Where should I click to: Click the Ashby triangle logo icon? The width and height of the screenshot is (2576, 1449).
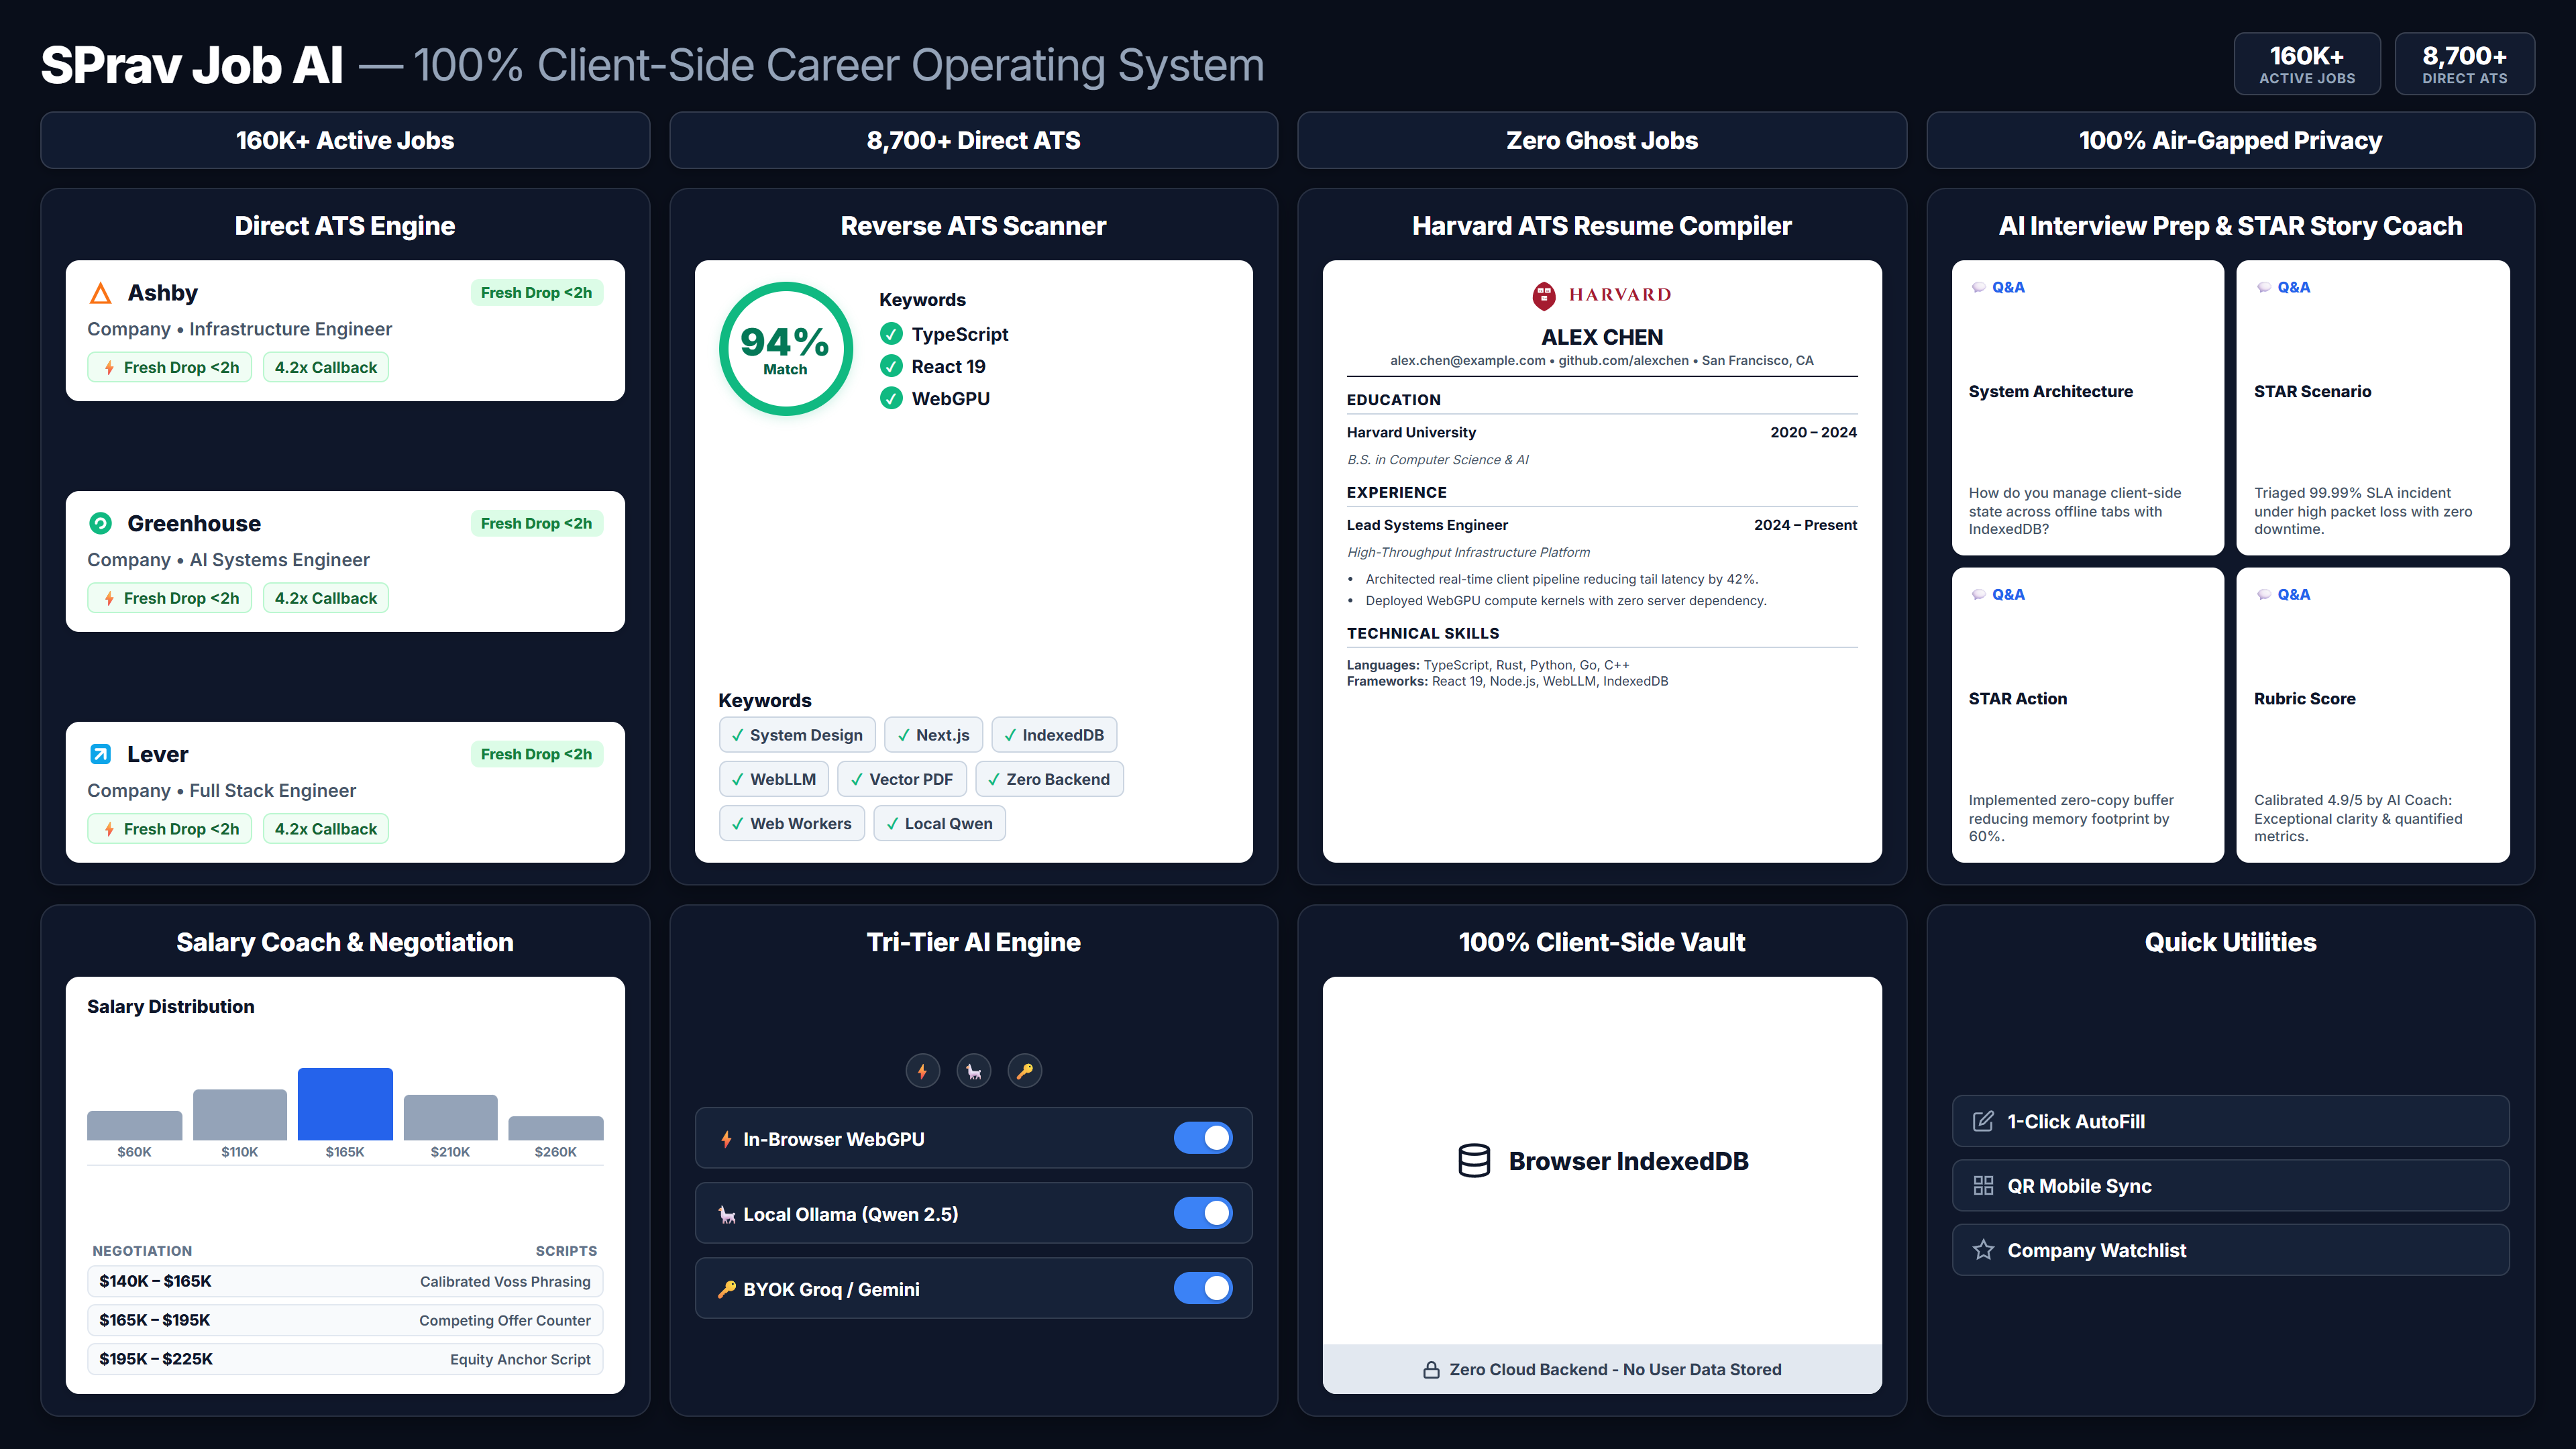pyautogui.click(x=100, y=293)
